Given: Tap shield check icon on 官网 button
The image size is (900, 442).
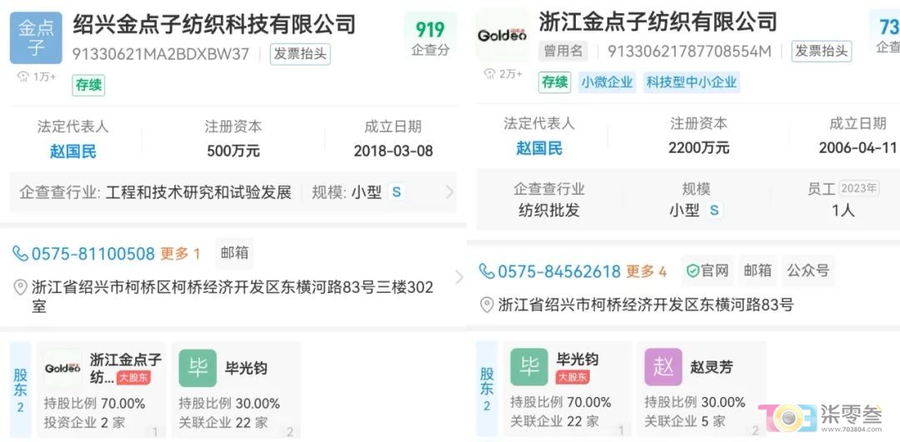Looking at the screenshot, I should 692,271.
